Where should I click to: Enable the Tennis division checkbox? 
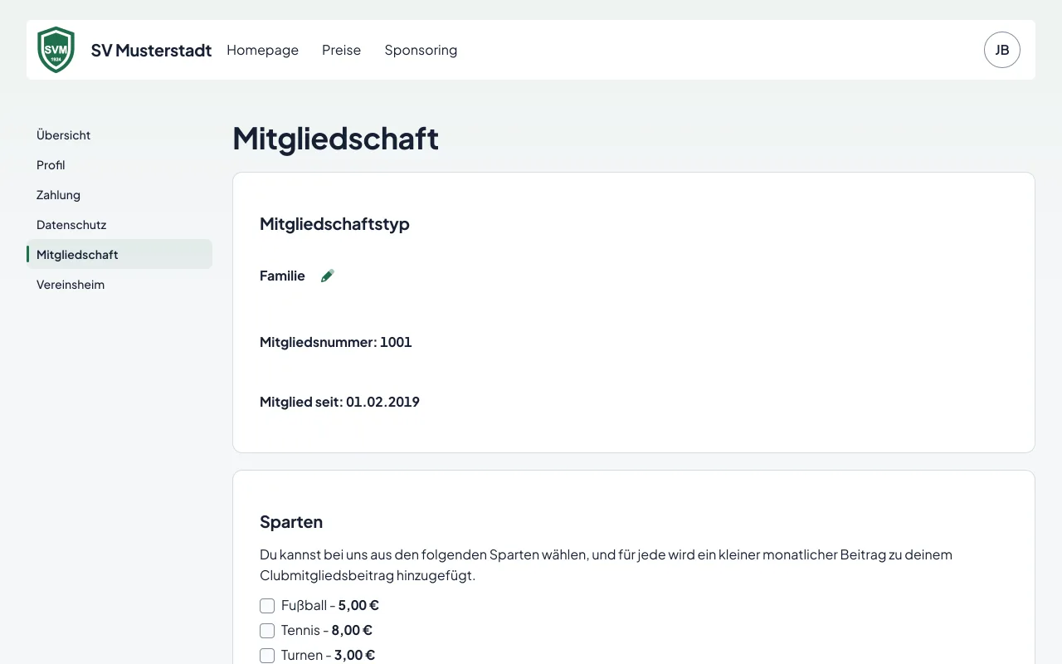[267, 631]
